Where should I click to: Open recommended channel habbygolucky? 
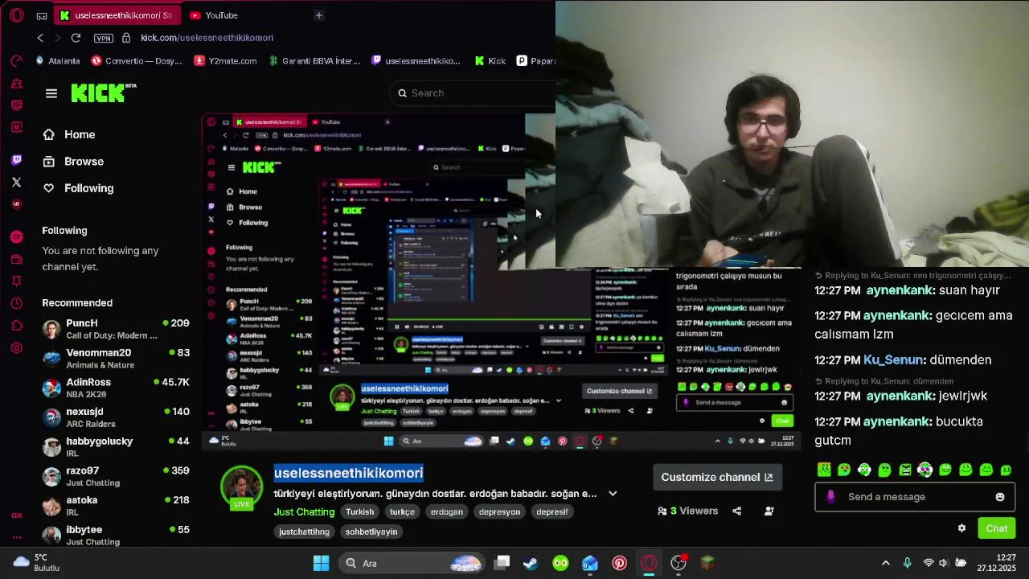tap(116, 447)
